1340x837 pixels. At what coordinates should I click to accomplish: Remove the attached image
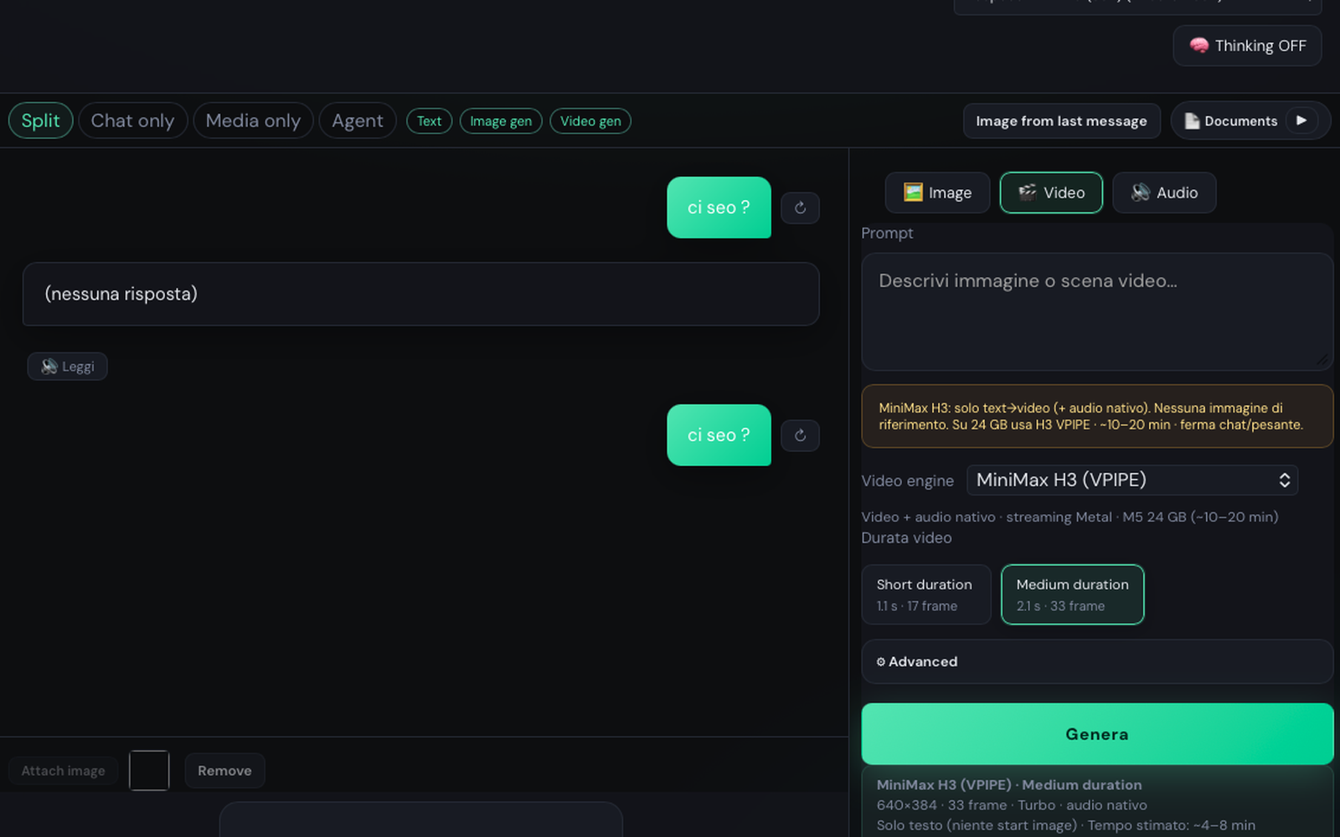(x=224, y=771)
